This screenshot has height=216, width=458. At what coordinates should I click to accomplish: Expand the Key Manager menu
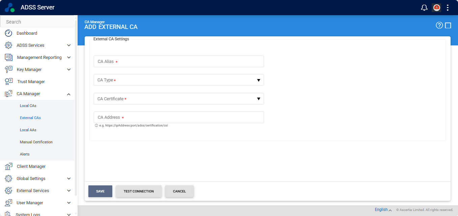point(69,70)
